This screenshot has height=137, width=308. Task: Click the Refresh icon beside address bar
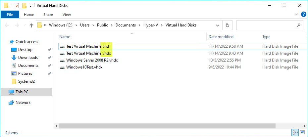[228, 25]
